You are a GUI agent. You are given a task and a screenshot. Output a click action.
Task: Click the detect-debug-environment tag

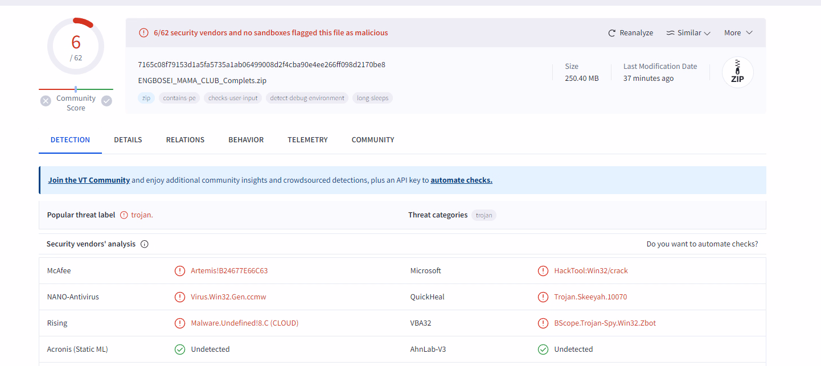(307, 98)
